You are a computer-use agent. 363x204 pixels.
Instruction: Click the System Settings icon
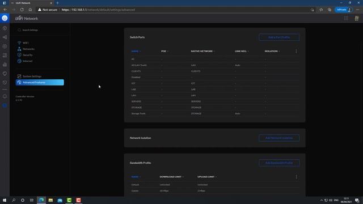19,76
